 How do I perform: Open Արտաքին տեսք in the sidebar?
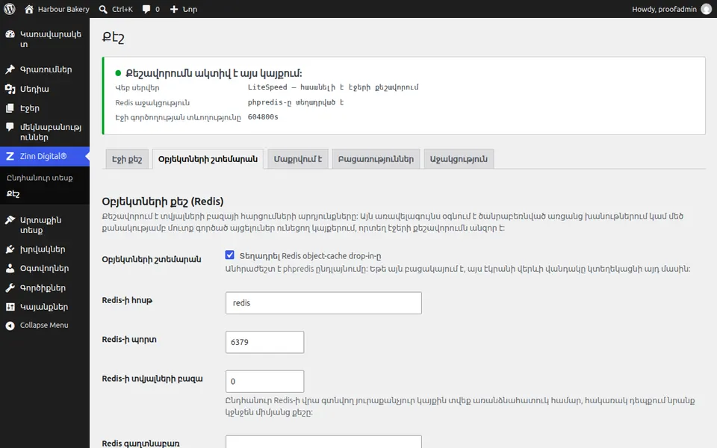[x=45, y=225]
